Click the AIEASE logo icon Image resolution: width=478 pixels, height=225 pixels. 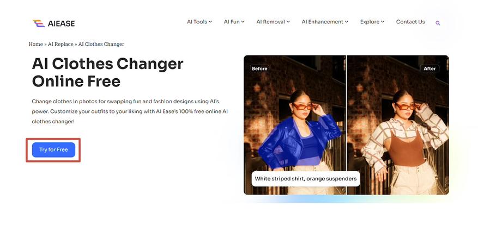pos(39,23)
